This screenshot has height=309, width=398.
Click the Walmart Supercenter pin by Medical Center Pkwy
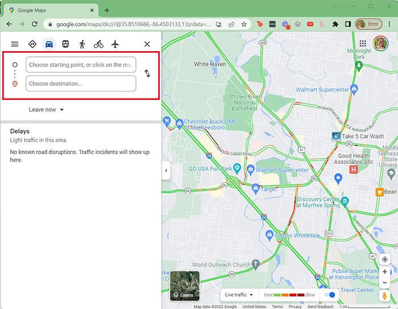(x=251, y=169)
